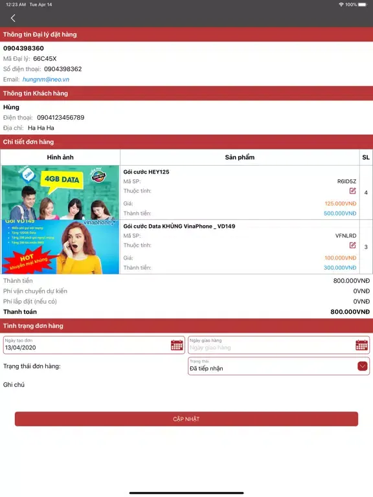The image size is (373, 497).
Task: Check battery icon in status bar
Action: [363, 5]
